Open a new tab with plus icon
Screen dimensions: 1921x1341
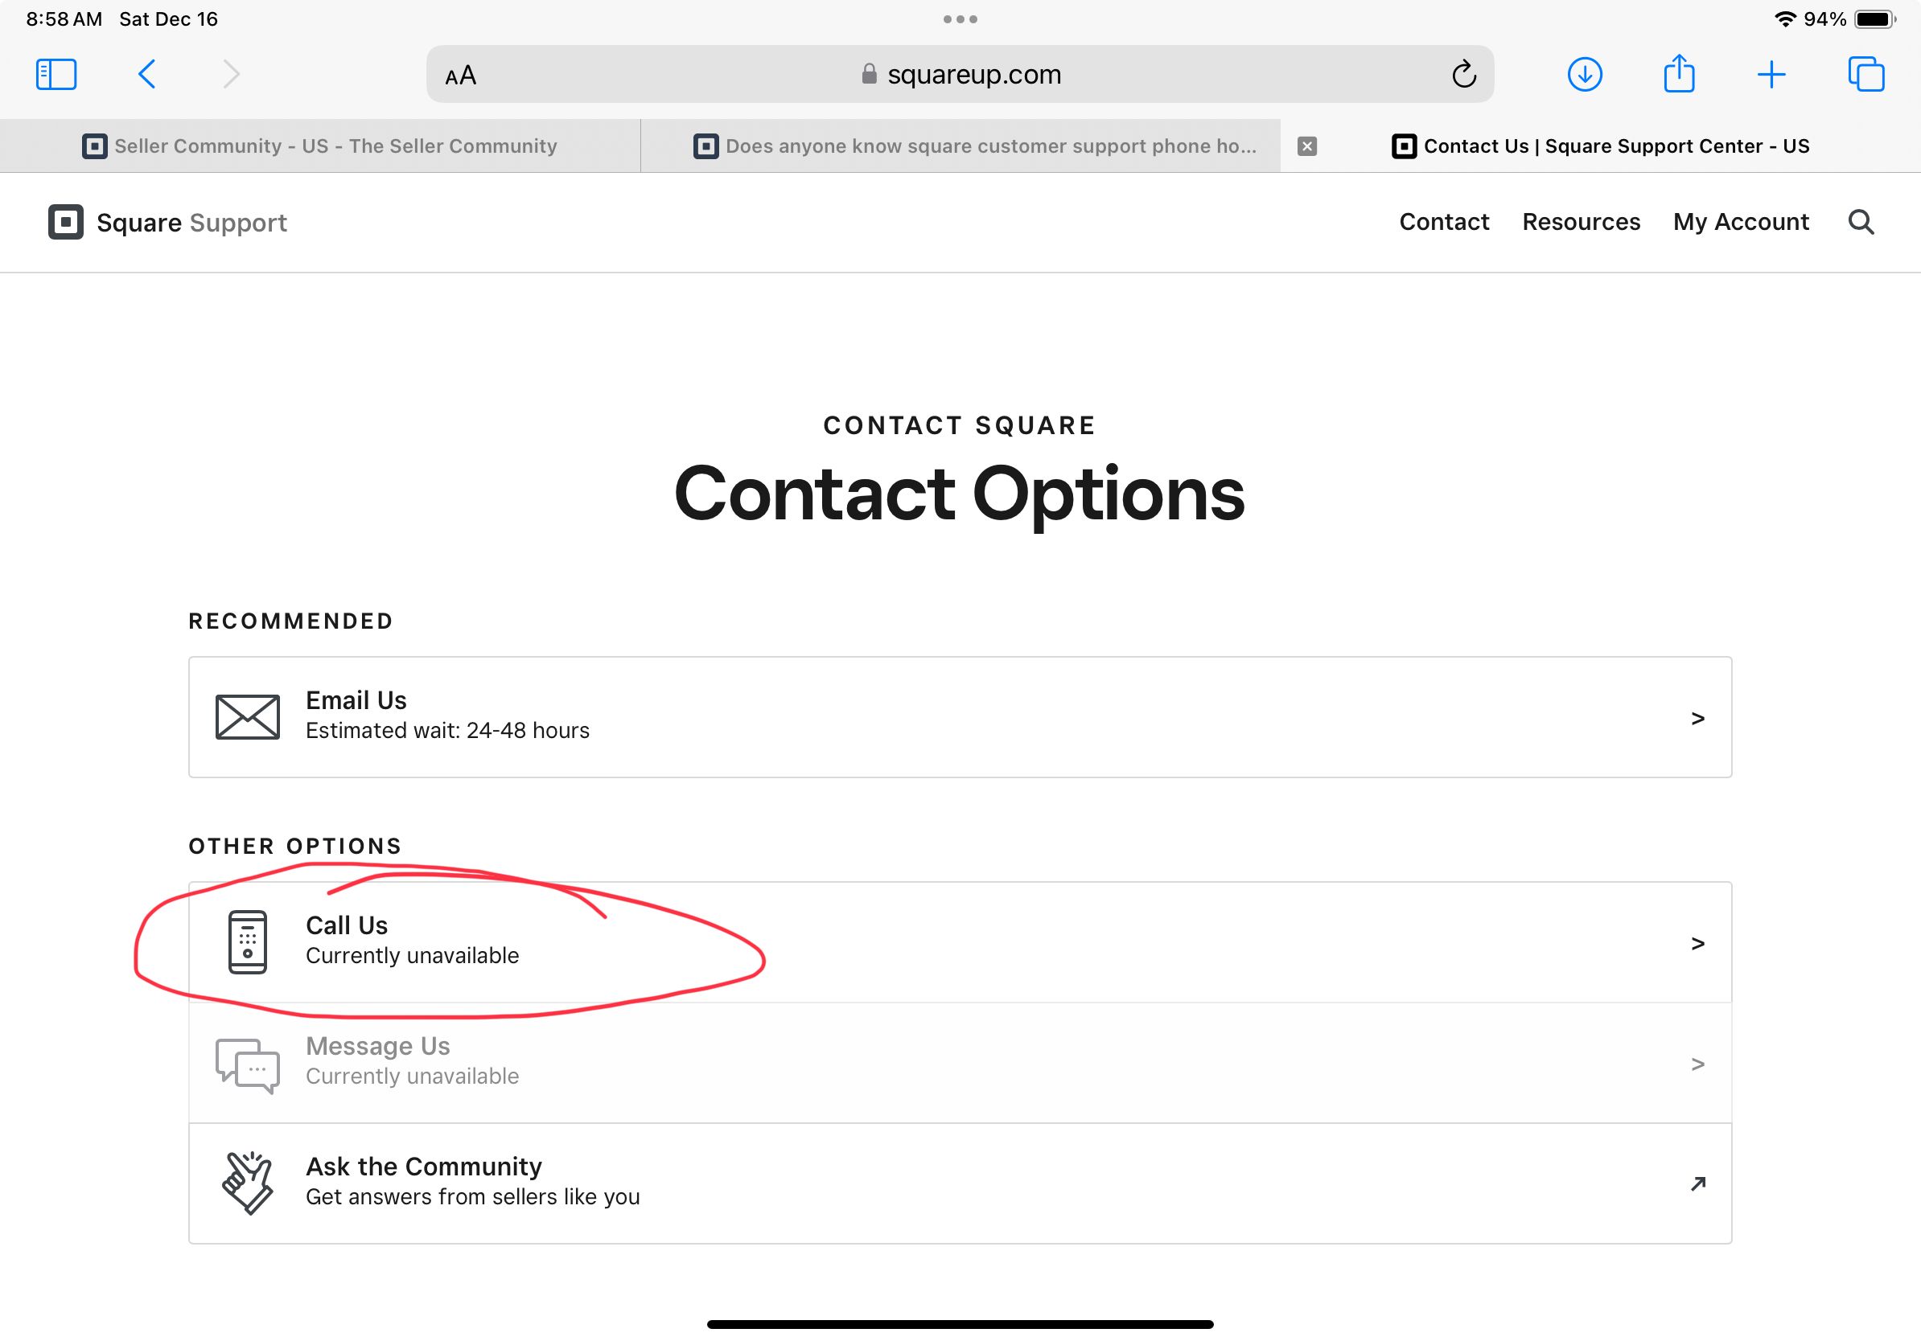click(x=1771, y=75)
